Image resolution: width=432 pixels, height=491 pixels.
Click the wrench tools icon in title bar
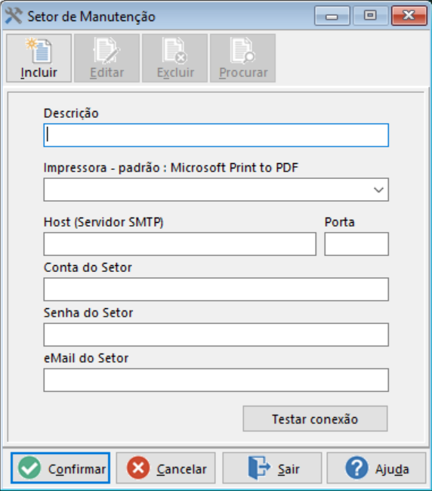(14, 16)
